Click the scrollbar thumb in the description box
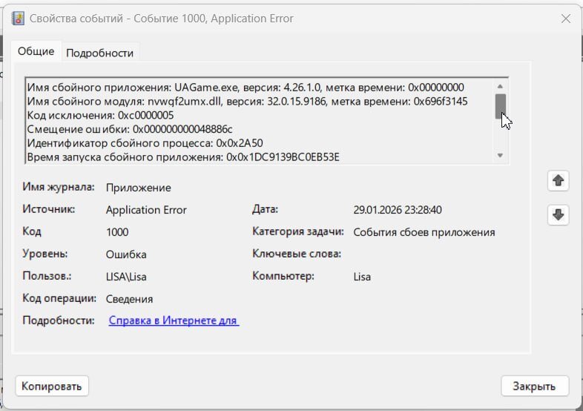Viewport: 583px width, 411px height. 501,106
